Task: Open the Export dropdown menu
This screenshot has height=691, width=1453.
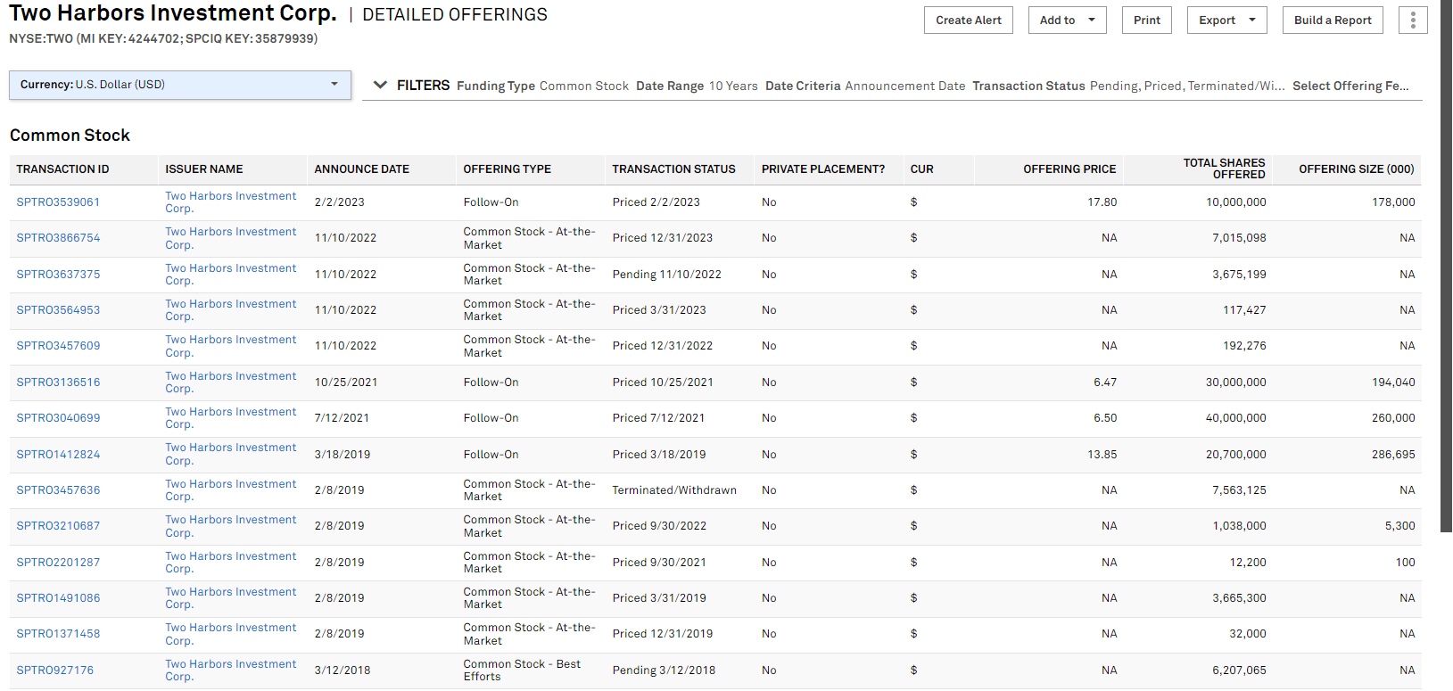Action: (x=1226, y=21)
